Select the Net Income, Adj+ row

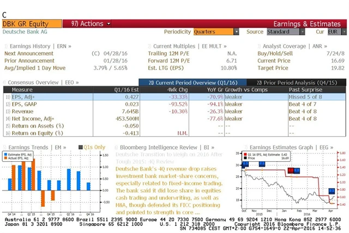tap(174, 119)
